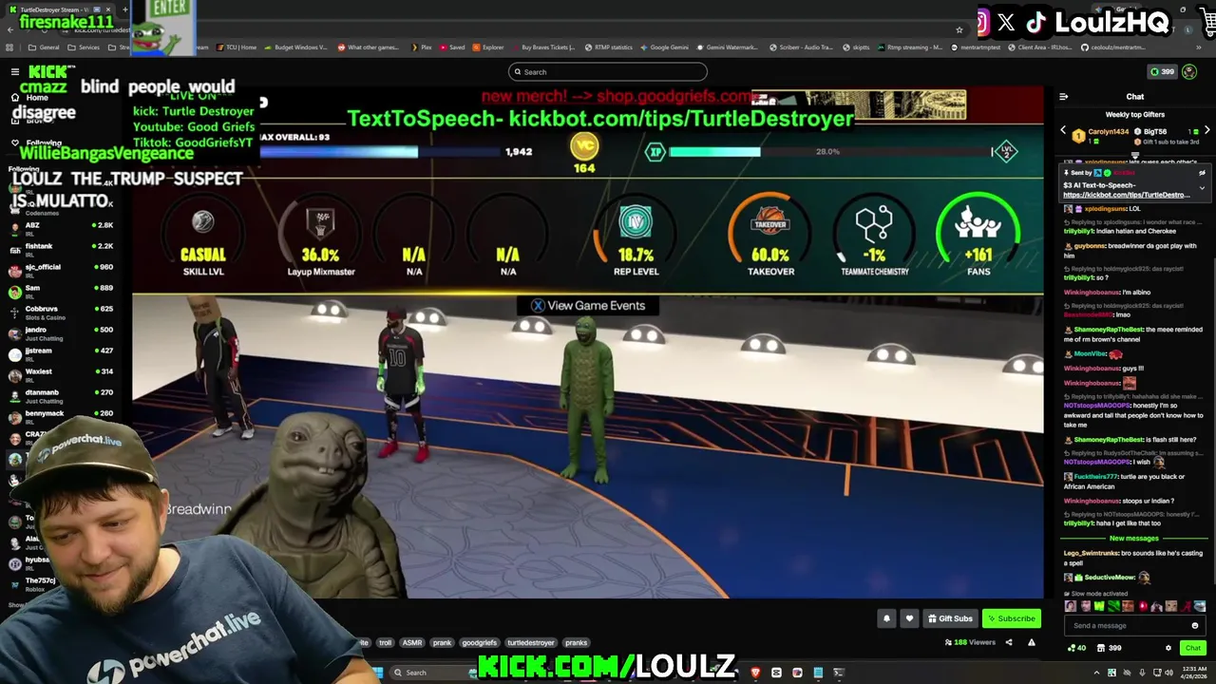This screenshot has width=1216, height=684.
Task: Open the Budget Windows bookmark
Action: click(297, 47)
